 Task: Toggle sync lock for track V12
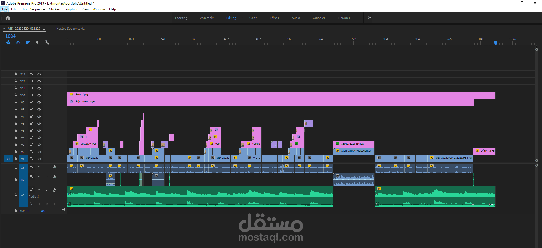coord(32,81)
